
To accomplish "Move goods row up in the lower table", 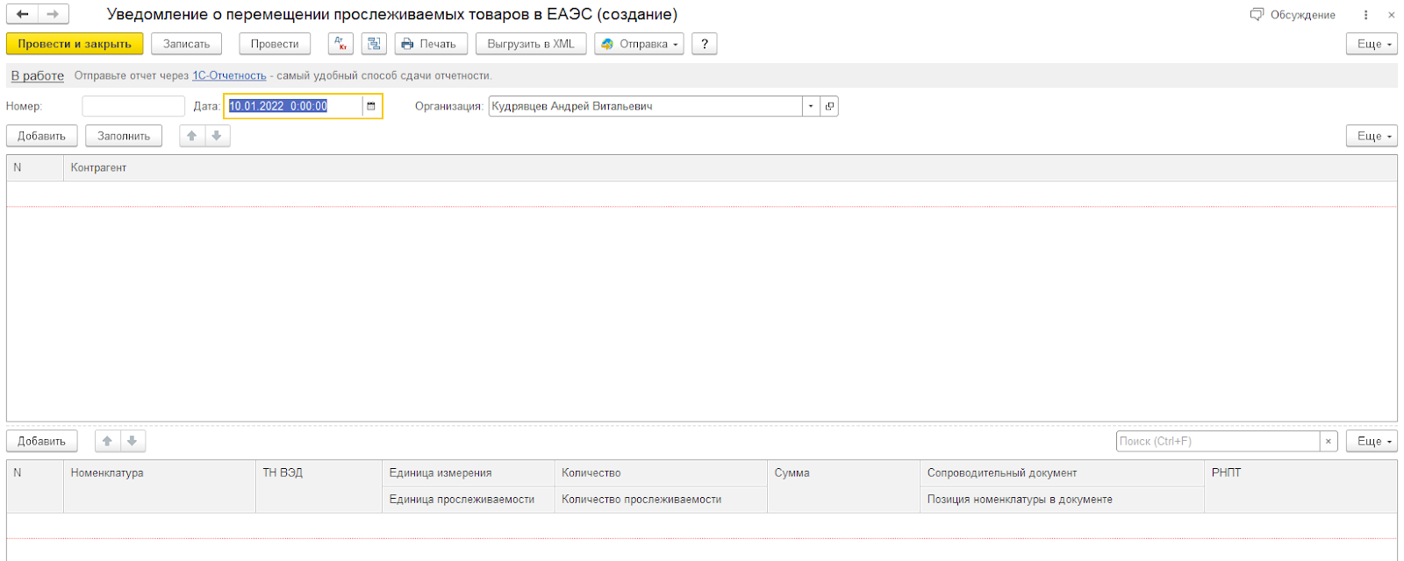I will point(107,441).
